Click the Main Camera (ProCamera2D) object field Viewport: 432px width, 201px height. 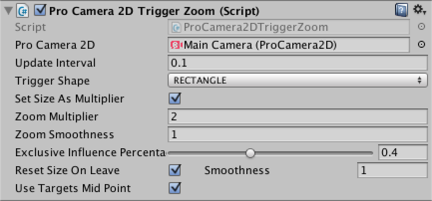(289, 45)
